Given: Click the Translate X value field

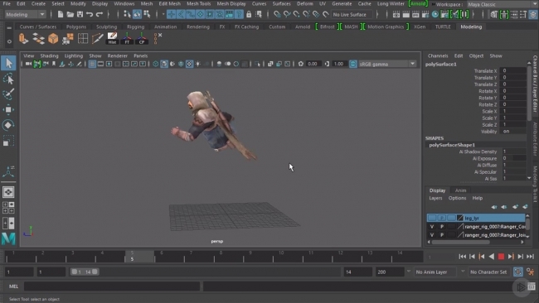Looking at the screenshot, I should click(x=512, y=70).
